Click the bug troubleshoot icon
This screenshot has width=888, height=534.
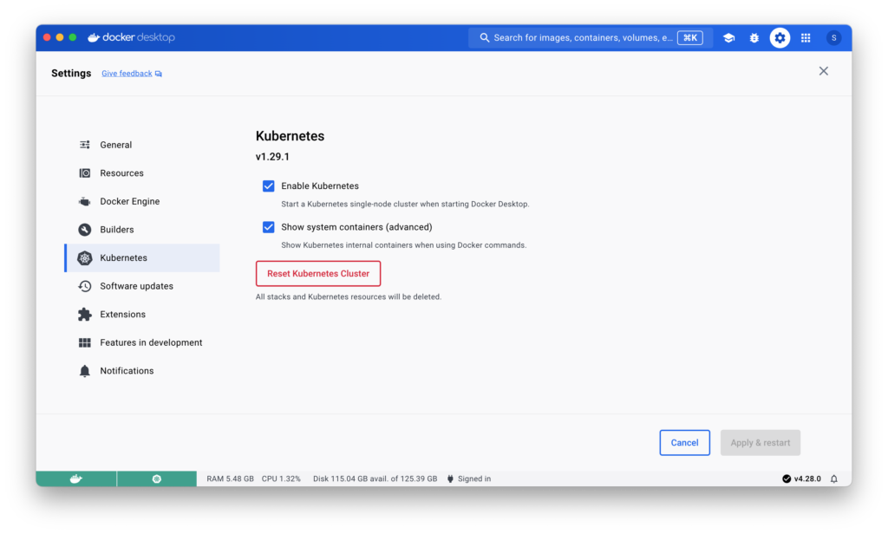click(x=754, y=38)
